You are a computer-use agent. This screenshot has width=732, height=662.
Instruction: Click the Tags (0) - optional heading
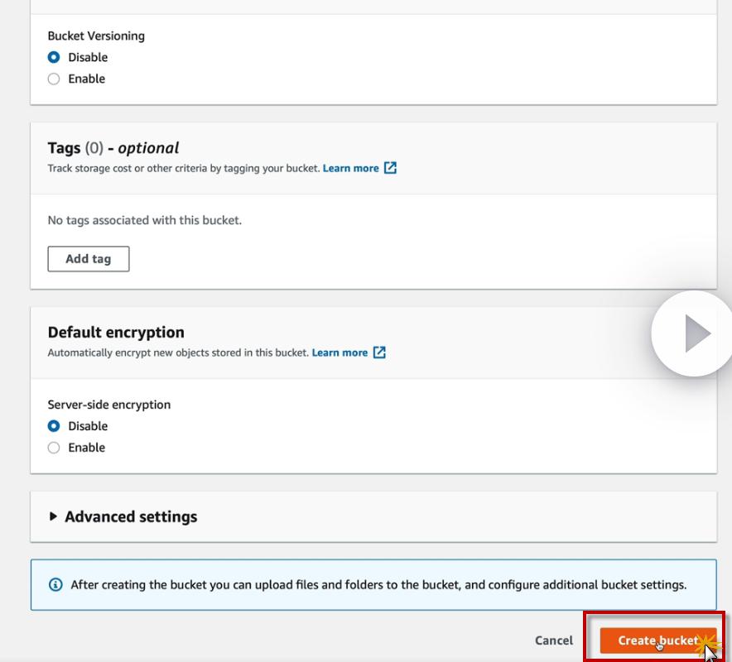click(x=113, y=148)
